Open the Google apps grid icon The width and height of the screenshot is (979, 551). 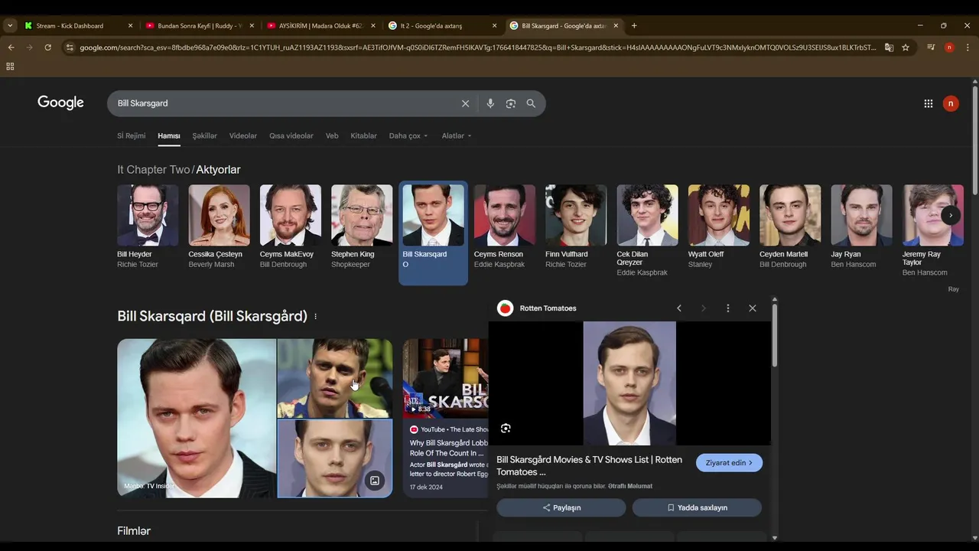click(928, 103)
